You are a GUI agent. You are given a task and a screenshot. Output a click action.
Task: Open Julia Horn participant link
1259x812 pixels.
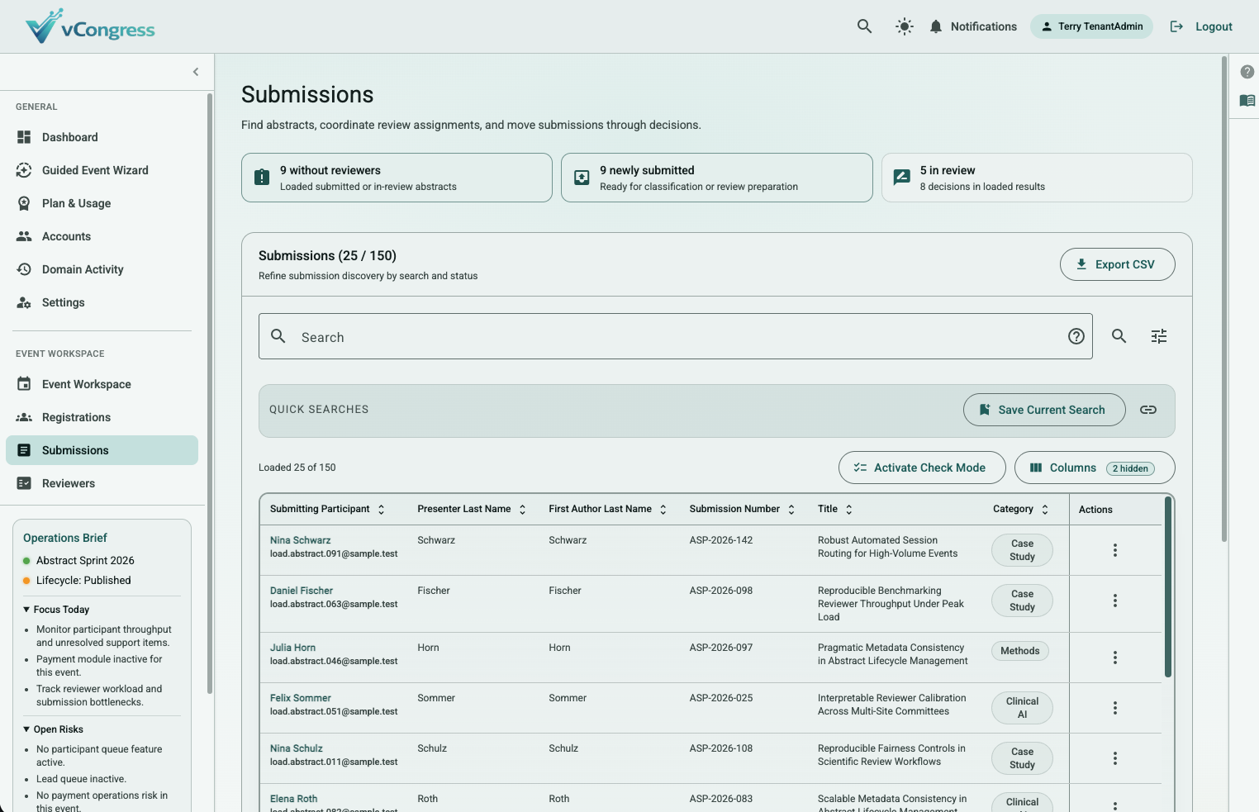[x=292, y=648]
